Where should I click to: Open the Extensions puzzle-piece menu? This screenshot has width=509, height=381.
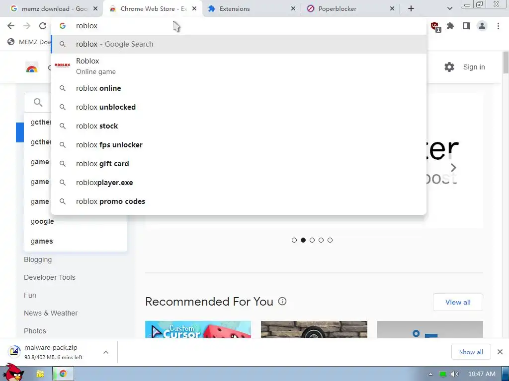(450, 26)
